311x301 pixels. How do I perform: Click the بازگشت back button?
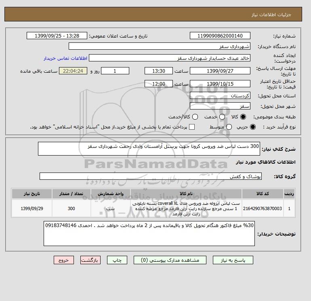90,260
